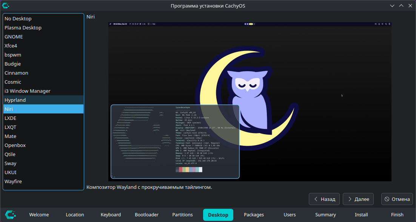
Task: Select No Desktop option
Action: [x=43, y=18]
